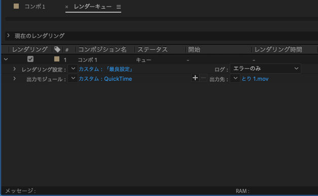
Task: Switch to the コンポ 1 tab
Action: point(34,7)
